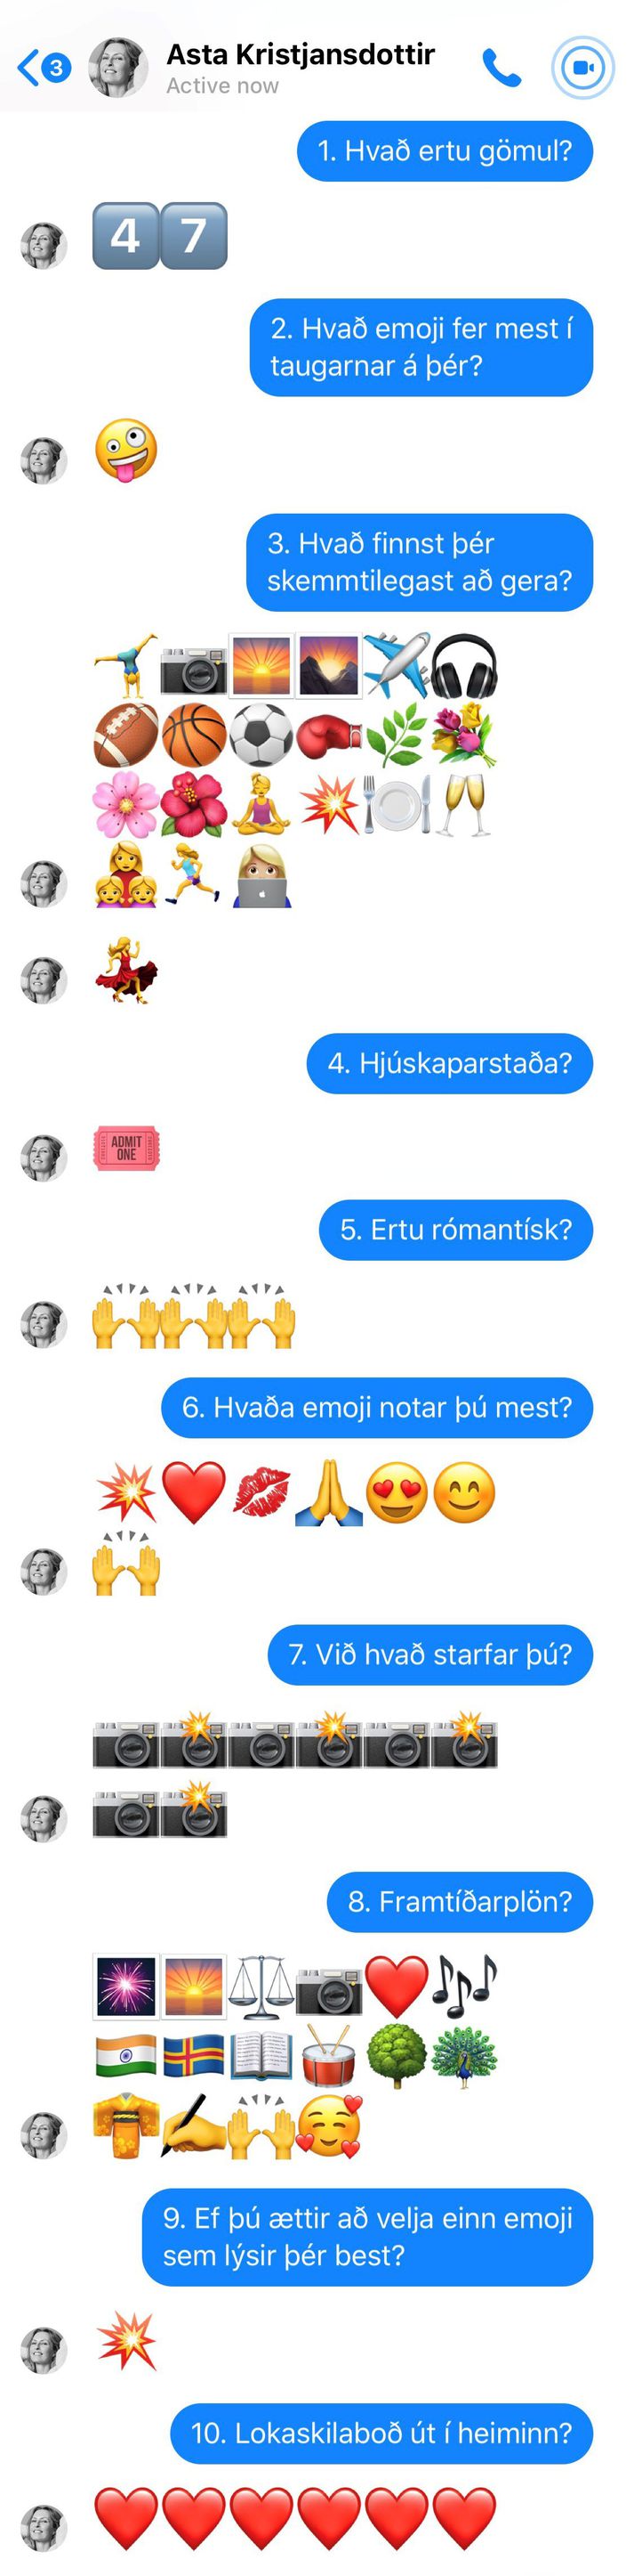Tap the zany face emoji reply

coord(125,450)
